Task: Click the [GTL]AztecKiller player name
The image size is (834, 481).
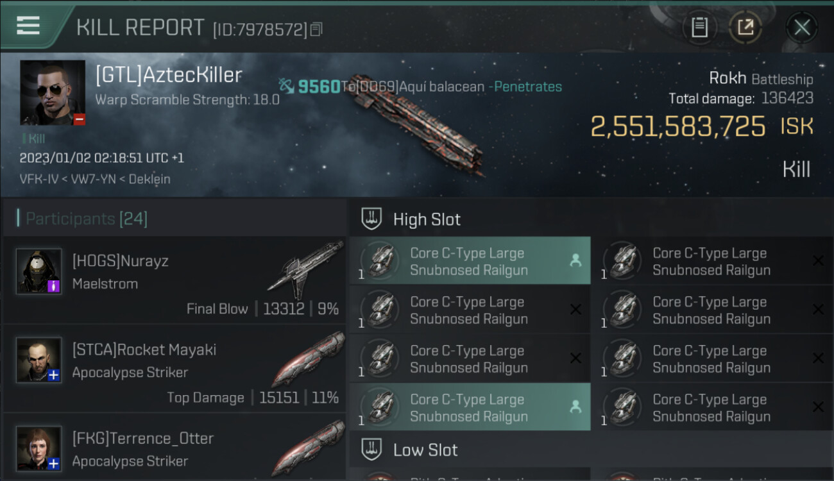Action: (169, 75)
